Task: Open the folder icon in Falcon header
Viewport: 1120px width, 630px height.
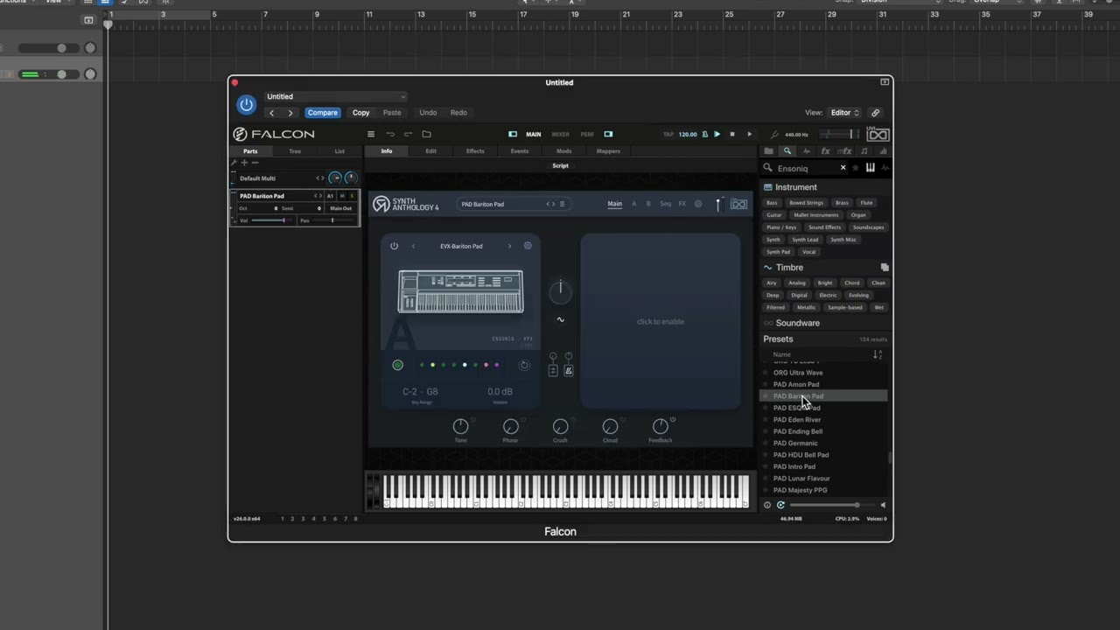Action: click(426, 134)
